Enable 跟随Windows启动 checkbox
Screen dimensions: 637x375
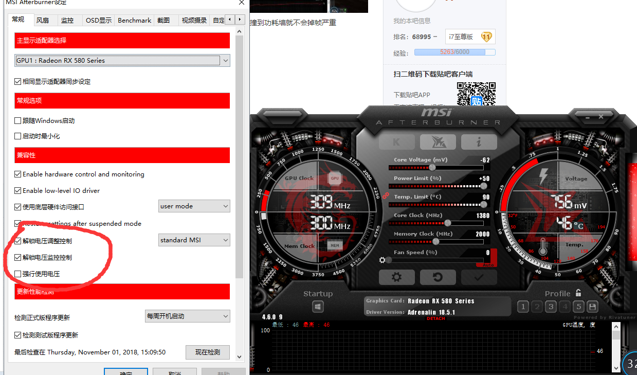(18, 120)
